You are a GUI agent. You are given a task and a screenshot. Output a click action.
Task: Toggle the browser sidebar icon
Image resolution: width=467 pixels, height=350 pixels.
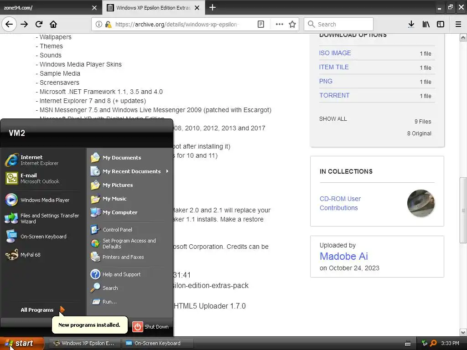tap(441, 24)
